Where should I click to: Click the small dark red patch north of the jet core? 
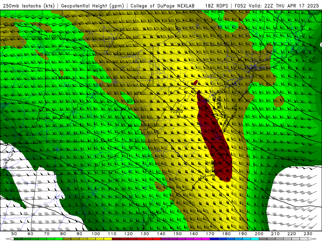pyautogui.click(x=195, y=83)
